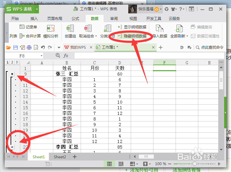This screenshot has height=172, width=231.
Task: Expand the 取消组合 dropdown arrow
Action: coord(96,36)
